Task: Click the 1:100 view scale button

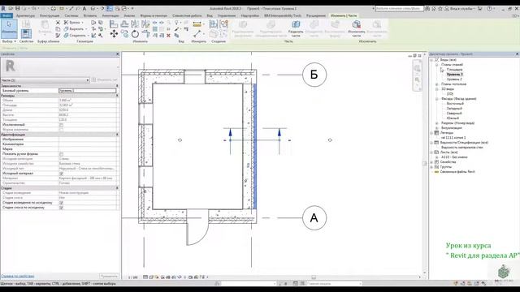Action: (x=132, y=277)
